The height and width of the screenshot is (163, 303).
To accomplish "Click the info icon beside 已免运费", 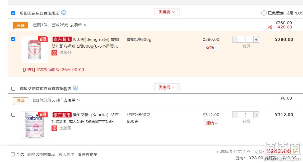I will click(264, 13).
